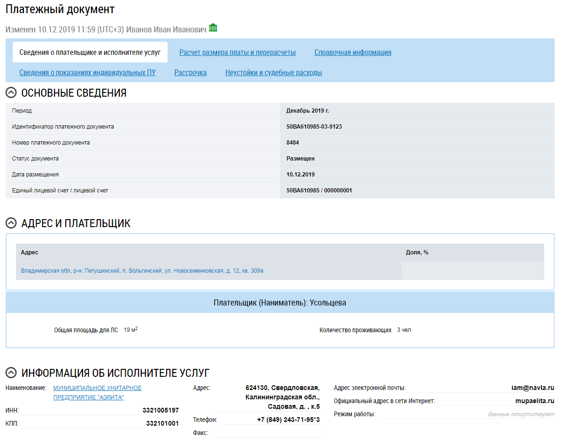This screenshot has width=564, height=443.
Task: Click the email address iam@navla.ru
Action: coord(533,388)
